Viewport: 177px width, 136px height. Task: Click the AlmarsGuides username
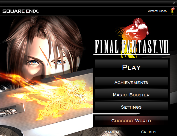coord(157,11)
